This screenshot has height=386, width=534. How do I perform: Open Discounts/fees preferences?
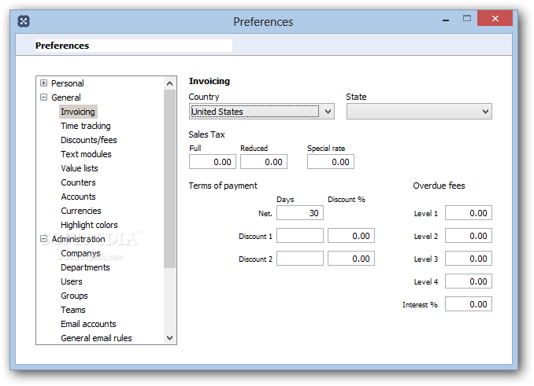tap(88, 140)
